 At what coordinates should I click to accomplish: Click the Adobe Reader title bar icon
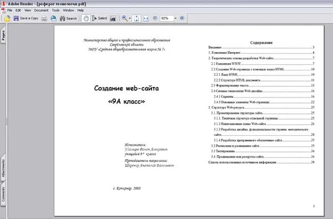tap(3, 4)
